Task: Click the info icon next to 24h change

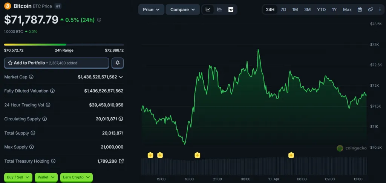Action: (99, 20)
